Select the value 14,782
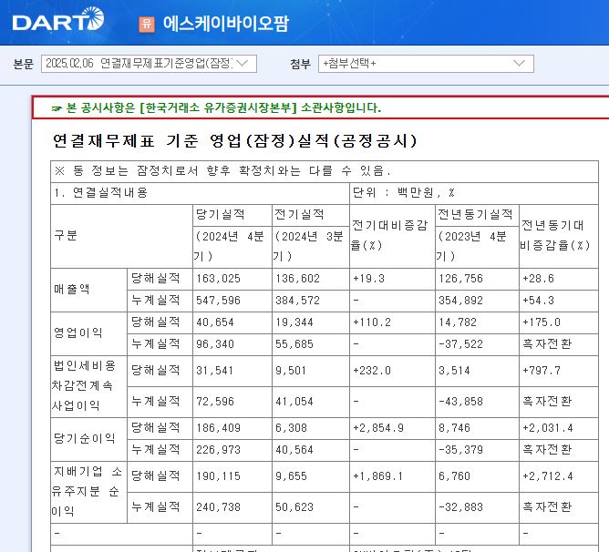This screenshot has width=609, height=552. click(458, 322)
